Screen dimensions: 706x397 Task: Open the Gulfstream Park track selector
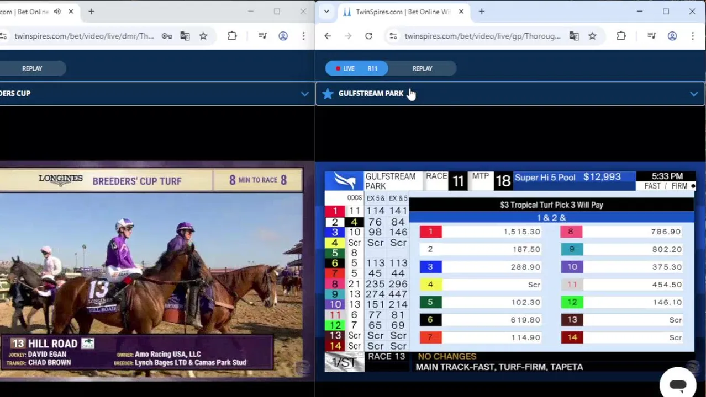tap(510, 94)
